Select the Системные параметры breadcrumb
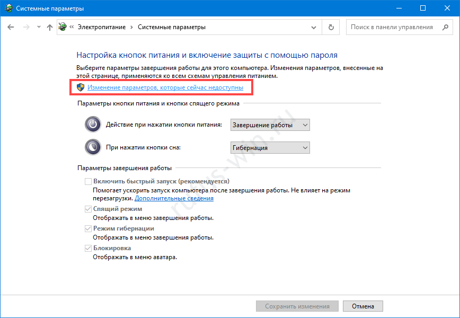This screenshot has width=460, height=318. coord(172,27)
